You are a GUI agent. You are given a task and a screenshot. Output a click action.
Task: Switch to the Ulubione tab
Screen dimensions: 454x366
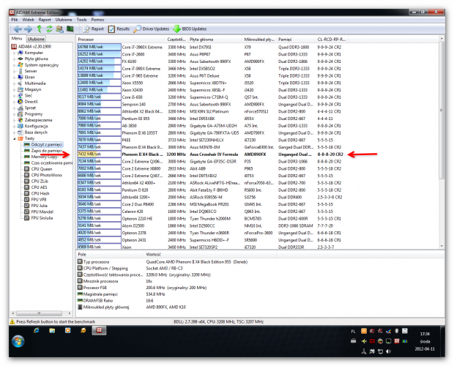pyautogui.click(x=37, y=37)
